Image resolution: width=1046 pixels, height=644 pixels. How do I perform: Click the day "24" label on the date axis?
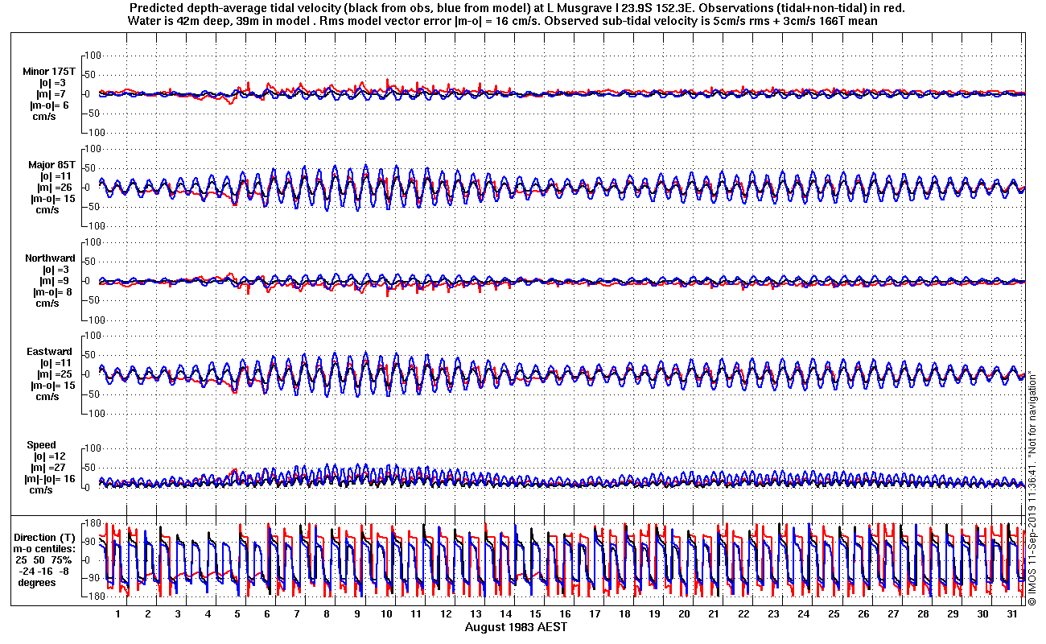point(803,613)
